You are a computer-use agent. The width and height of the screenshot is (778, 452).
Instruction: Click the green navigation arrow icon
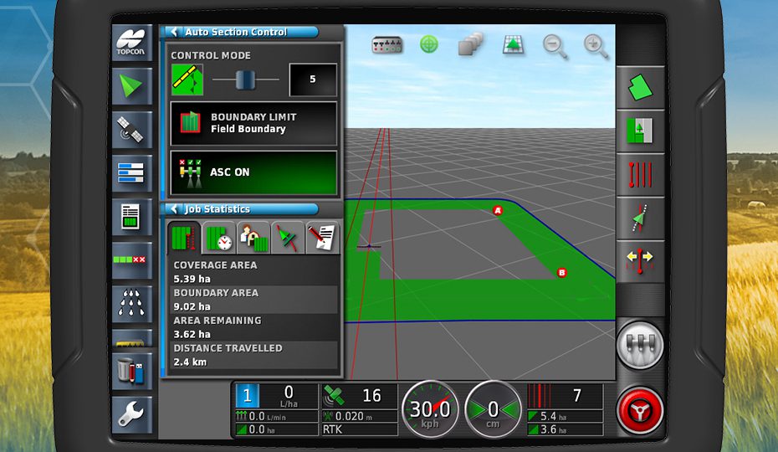[131, 86]
